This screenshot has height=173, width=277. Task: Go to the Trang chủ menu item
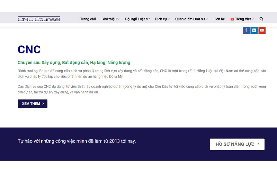pos(88,19)
